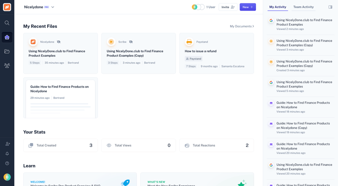Screen dimensions: 338x186
Task: Click the '3 Steps' badge on the Copy card
Action: pos(113,63)
